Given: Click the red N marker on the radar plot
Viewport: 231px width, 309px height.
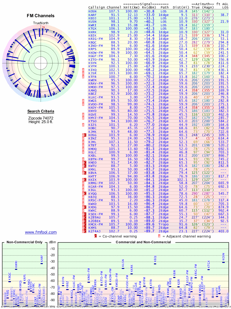Looking at the screenshot, I should pos(44,27).
